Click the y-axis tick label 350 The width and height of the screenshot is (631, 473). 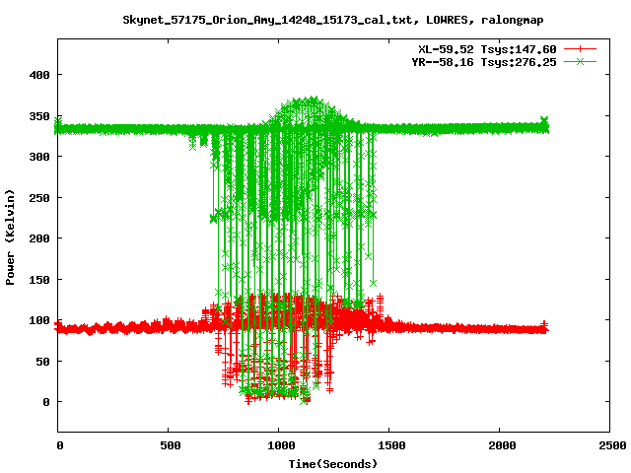point(39,116)
